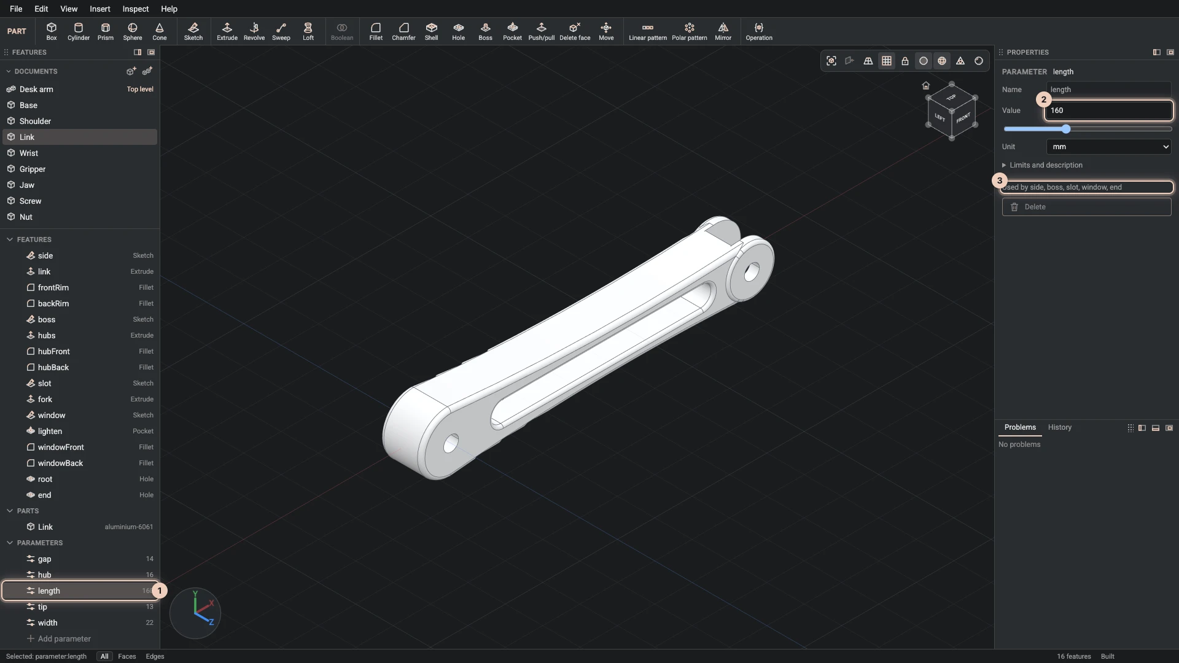Open the Insert menu

99,9
